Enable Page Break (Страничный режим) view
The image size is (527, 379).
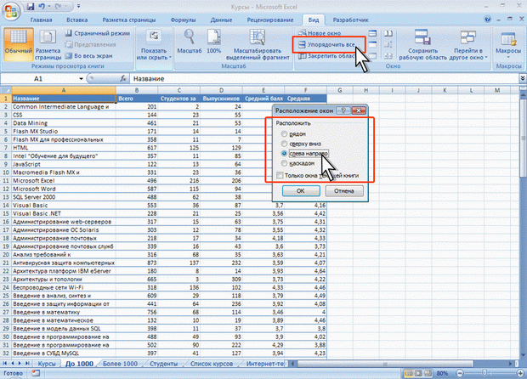(98, 33)
